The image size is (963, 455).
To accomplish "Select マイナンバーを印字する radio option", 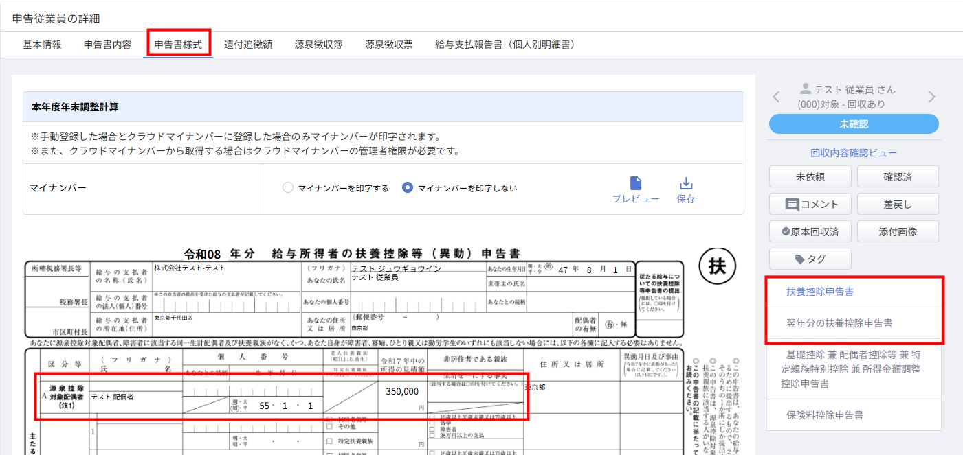I will pos(288,188).
